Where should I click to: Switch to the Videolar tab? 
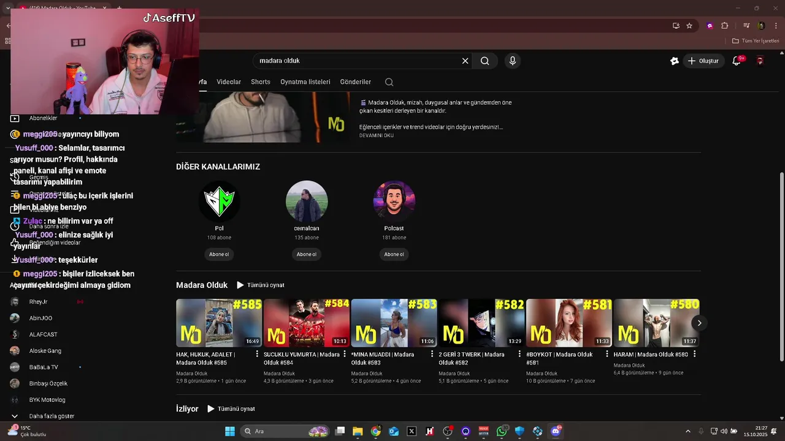tap(229, 82)
